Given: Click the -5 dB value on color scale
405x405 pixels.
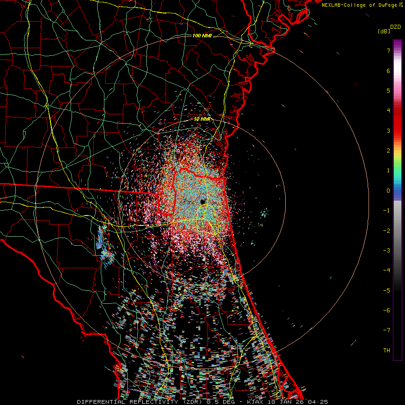Looking at the screenshot, I should pyautogui.click(x=387, y=291).
